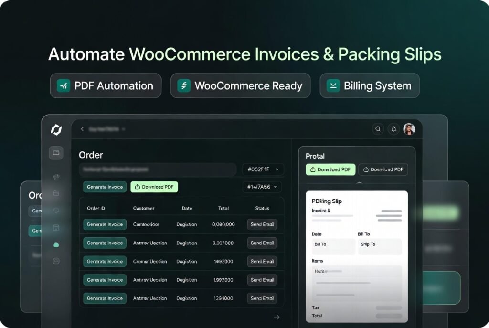Open the trophy icon in the sidebar
489x328 pixels.
[x=56, y=177]
